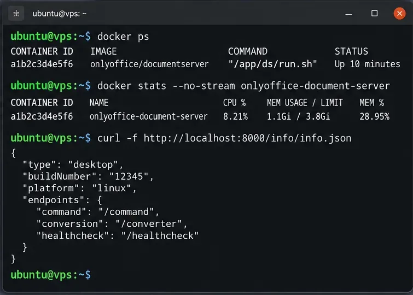413x295 pixels.
Task: Click the IMAGE column header
Action: point(103,51)
